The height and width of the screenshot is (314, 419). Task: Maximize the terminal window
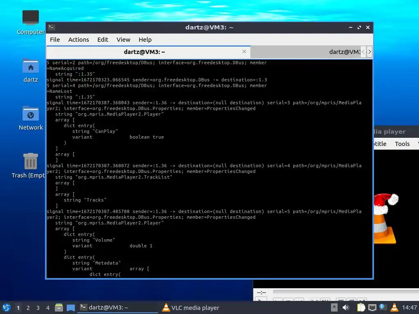tap(359, 27)
